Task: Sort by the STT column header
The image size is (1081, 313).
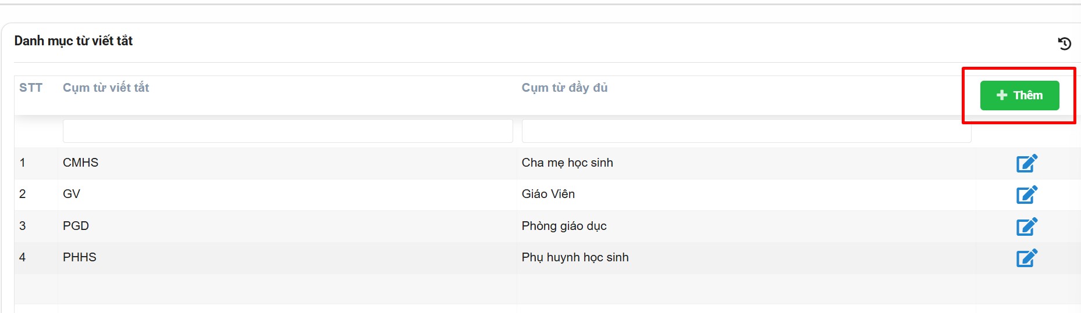Action: (31, 88)
